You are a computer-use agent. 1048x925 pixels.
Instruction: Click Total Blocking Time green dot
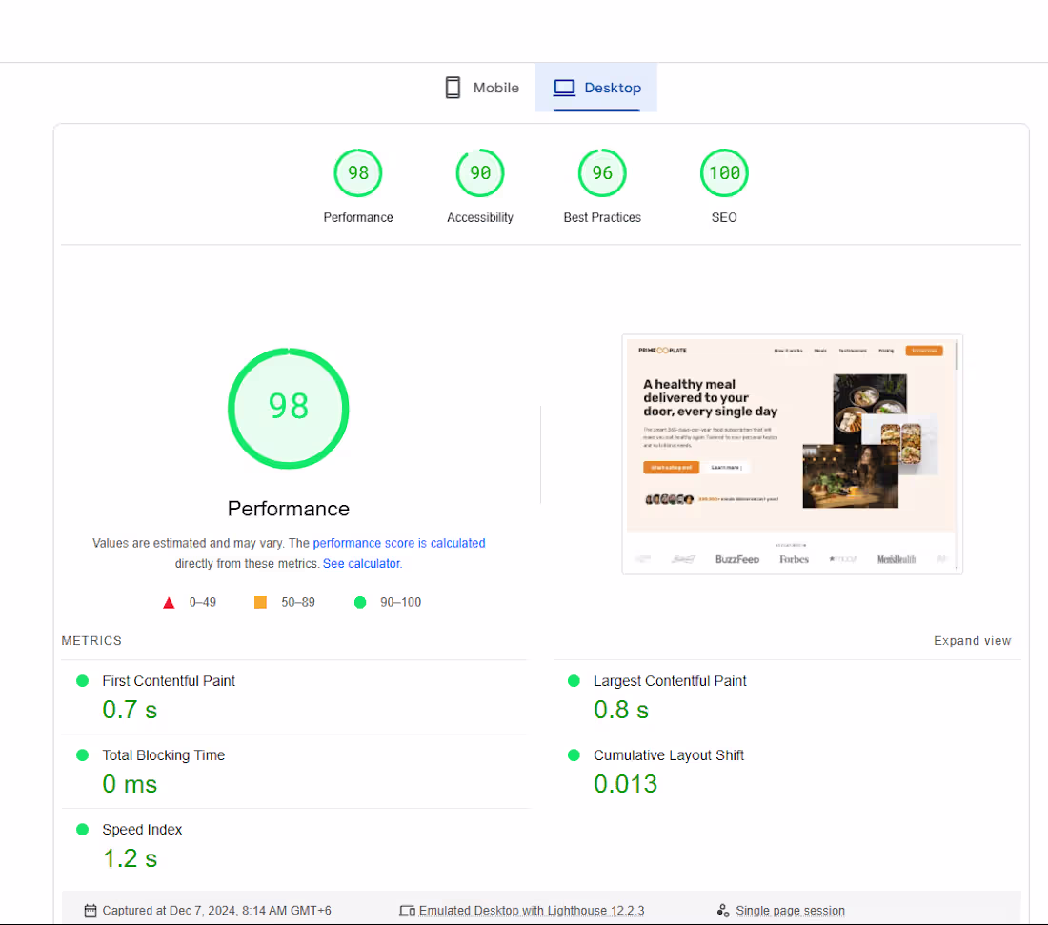tap(83, 755)
